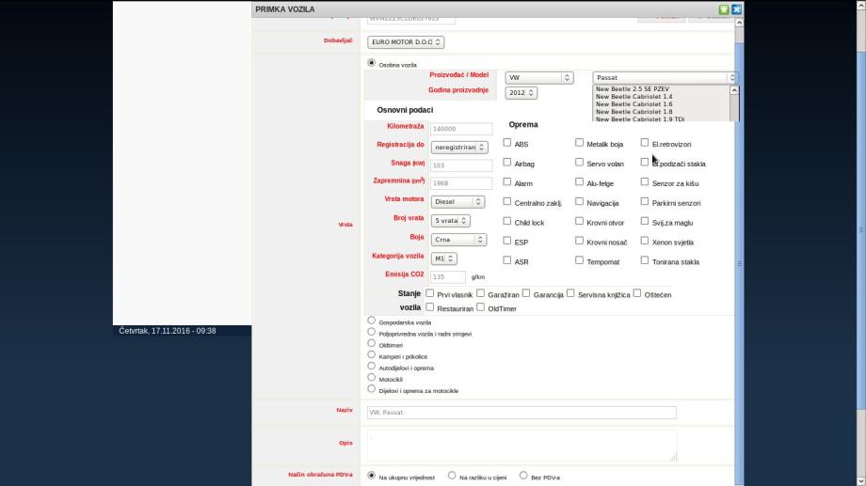The width and height of the screenshot is (866, 486).
Task: Check the Restauriran checkbox
Action: 429,307
